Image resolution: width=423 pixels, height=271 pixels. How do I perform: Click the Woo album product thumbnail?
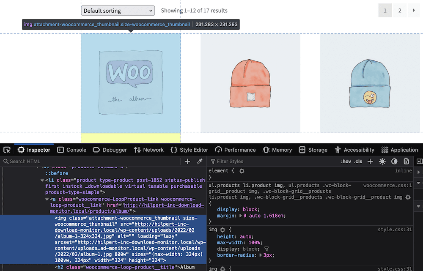coord(131,83)
